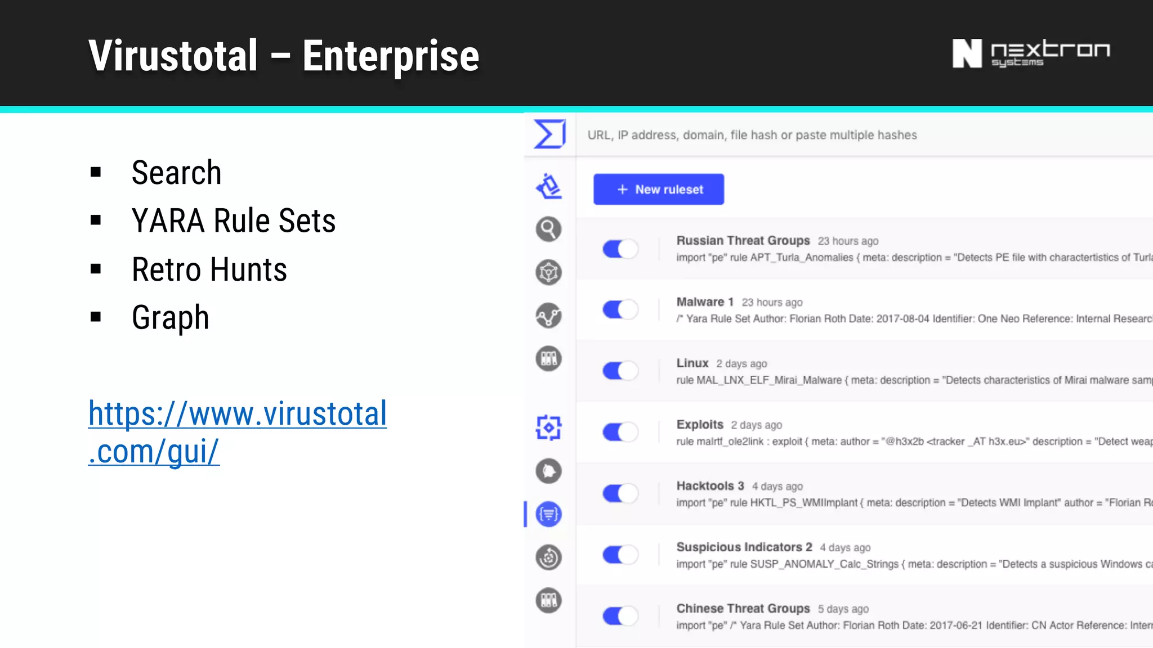Open the Retrohunt circular arrow icon

pos(548,557)
